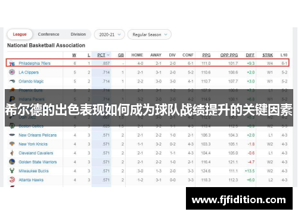Click the CONF column header
Viewport: 298px width, 215px height.
[188, 55]
